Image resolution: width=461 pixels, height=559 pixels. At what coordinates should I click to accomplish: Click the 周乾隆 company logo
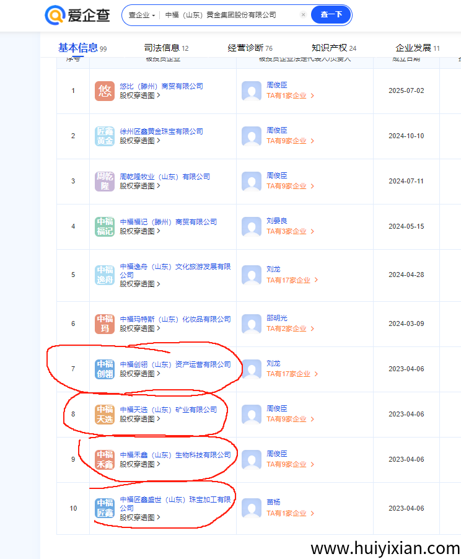coord(105,182)
